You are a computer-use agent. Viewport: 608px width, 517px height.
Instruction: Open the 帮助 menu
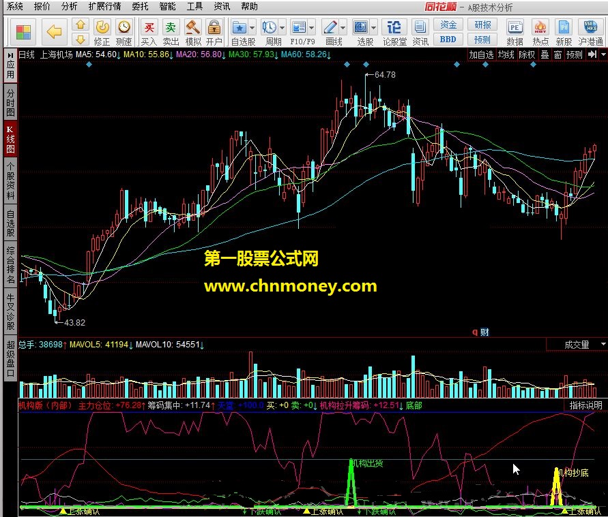249,6
